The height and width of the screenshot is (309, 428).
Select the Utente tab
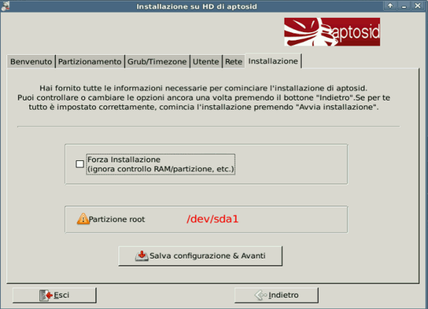click(206, 61)
